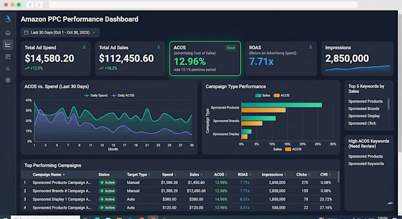402x219 pixels.
Task: Toggle Sales series in bar chart top legend
Action: (263, 95)
